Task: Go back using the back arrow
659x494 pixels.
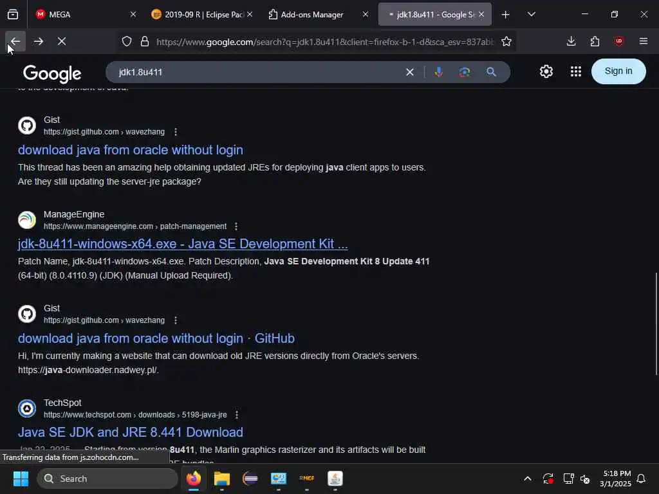Action: [15, 41]
